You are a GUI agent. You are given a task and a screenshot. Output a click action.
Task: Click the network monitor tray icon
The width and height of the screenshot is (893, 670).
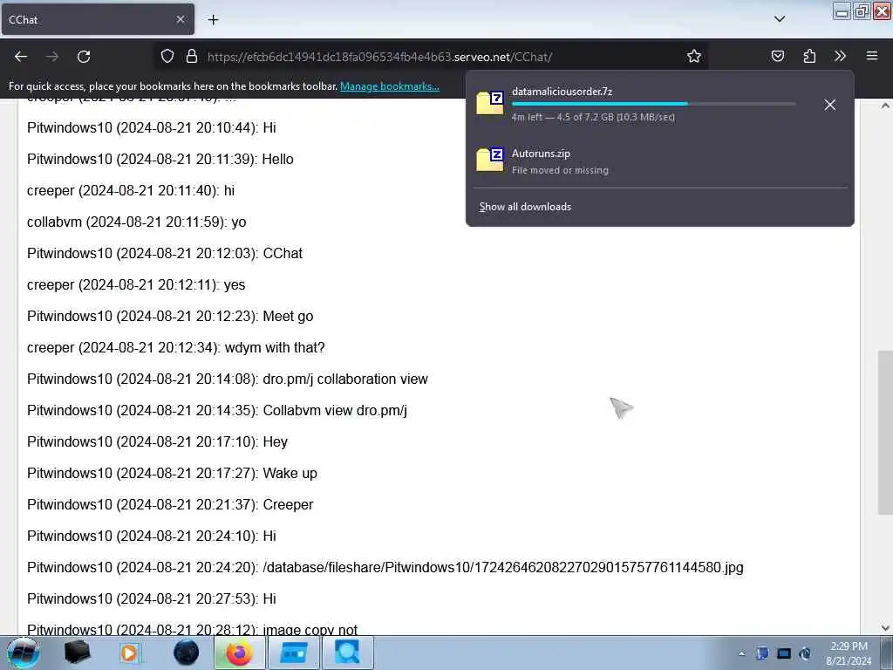click(x=784, y=653)
